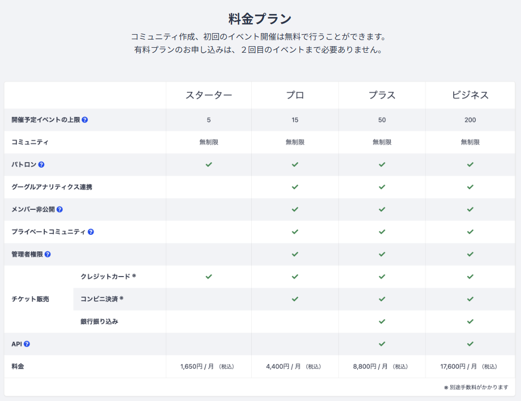
Task: Select the スターター plan header
Action: coord(209,95)
